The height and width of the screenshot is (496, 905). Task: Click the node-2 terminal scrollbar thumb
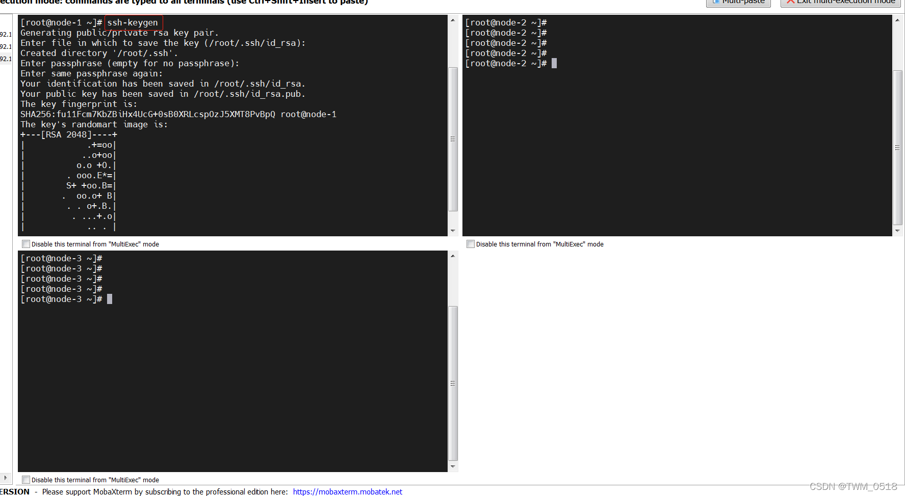click(x=897, y=148)
